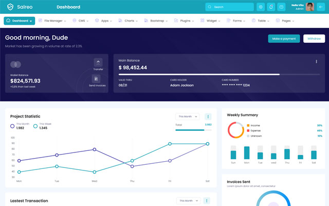Open Lastest Transaction three-dot menu
329x206 pixels.
(x=207, y=201)
